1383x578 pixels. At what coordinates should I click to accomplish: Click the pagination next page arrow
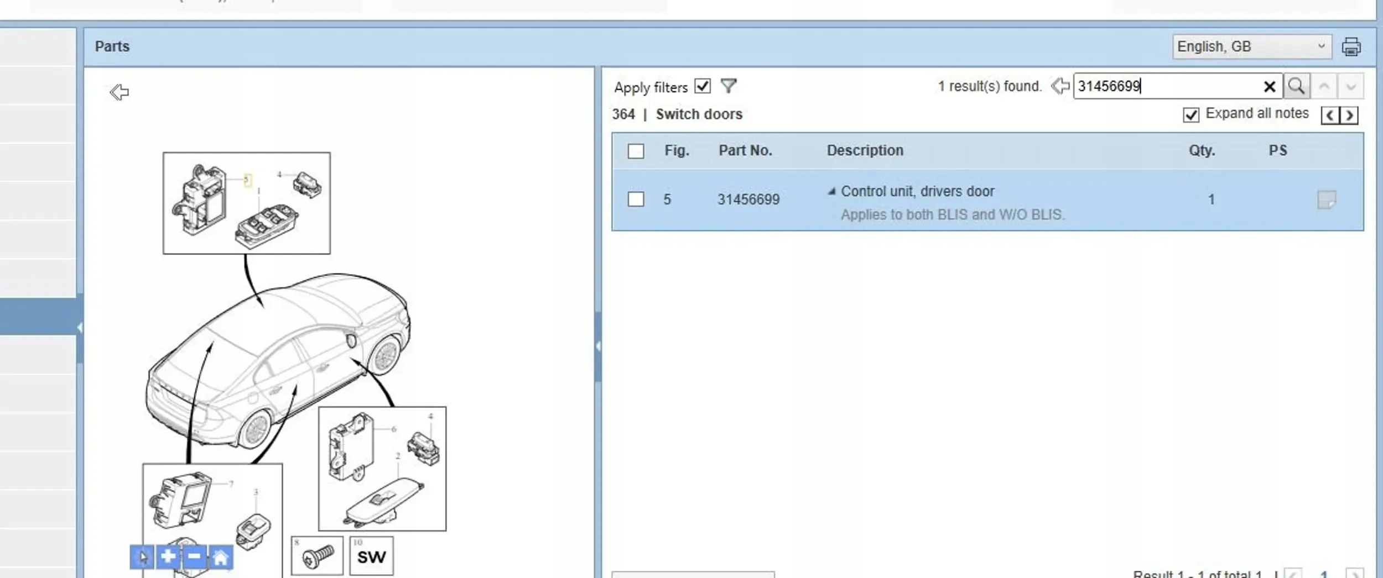[x=1354, y=574]
